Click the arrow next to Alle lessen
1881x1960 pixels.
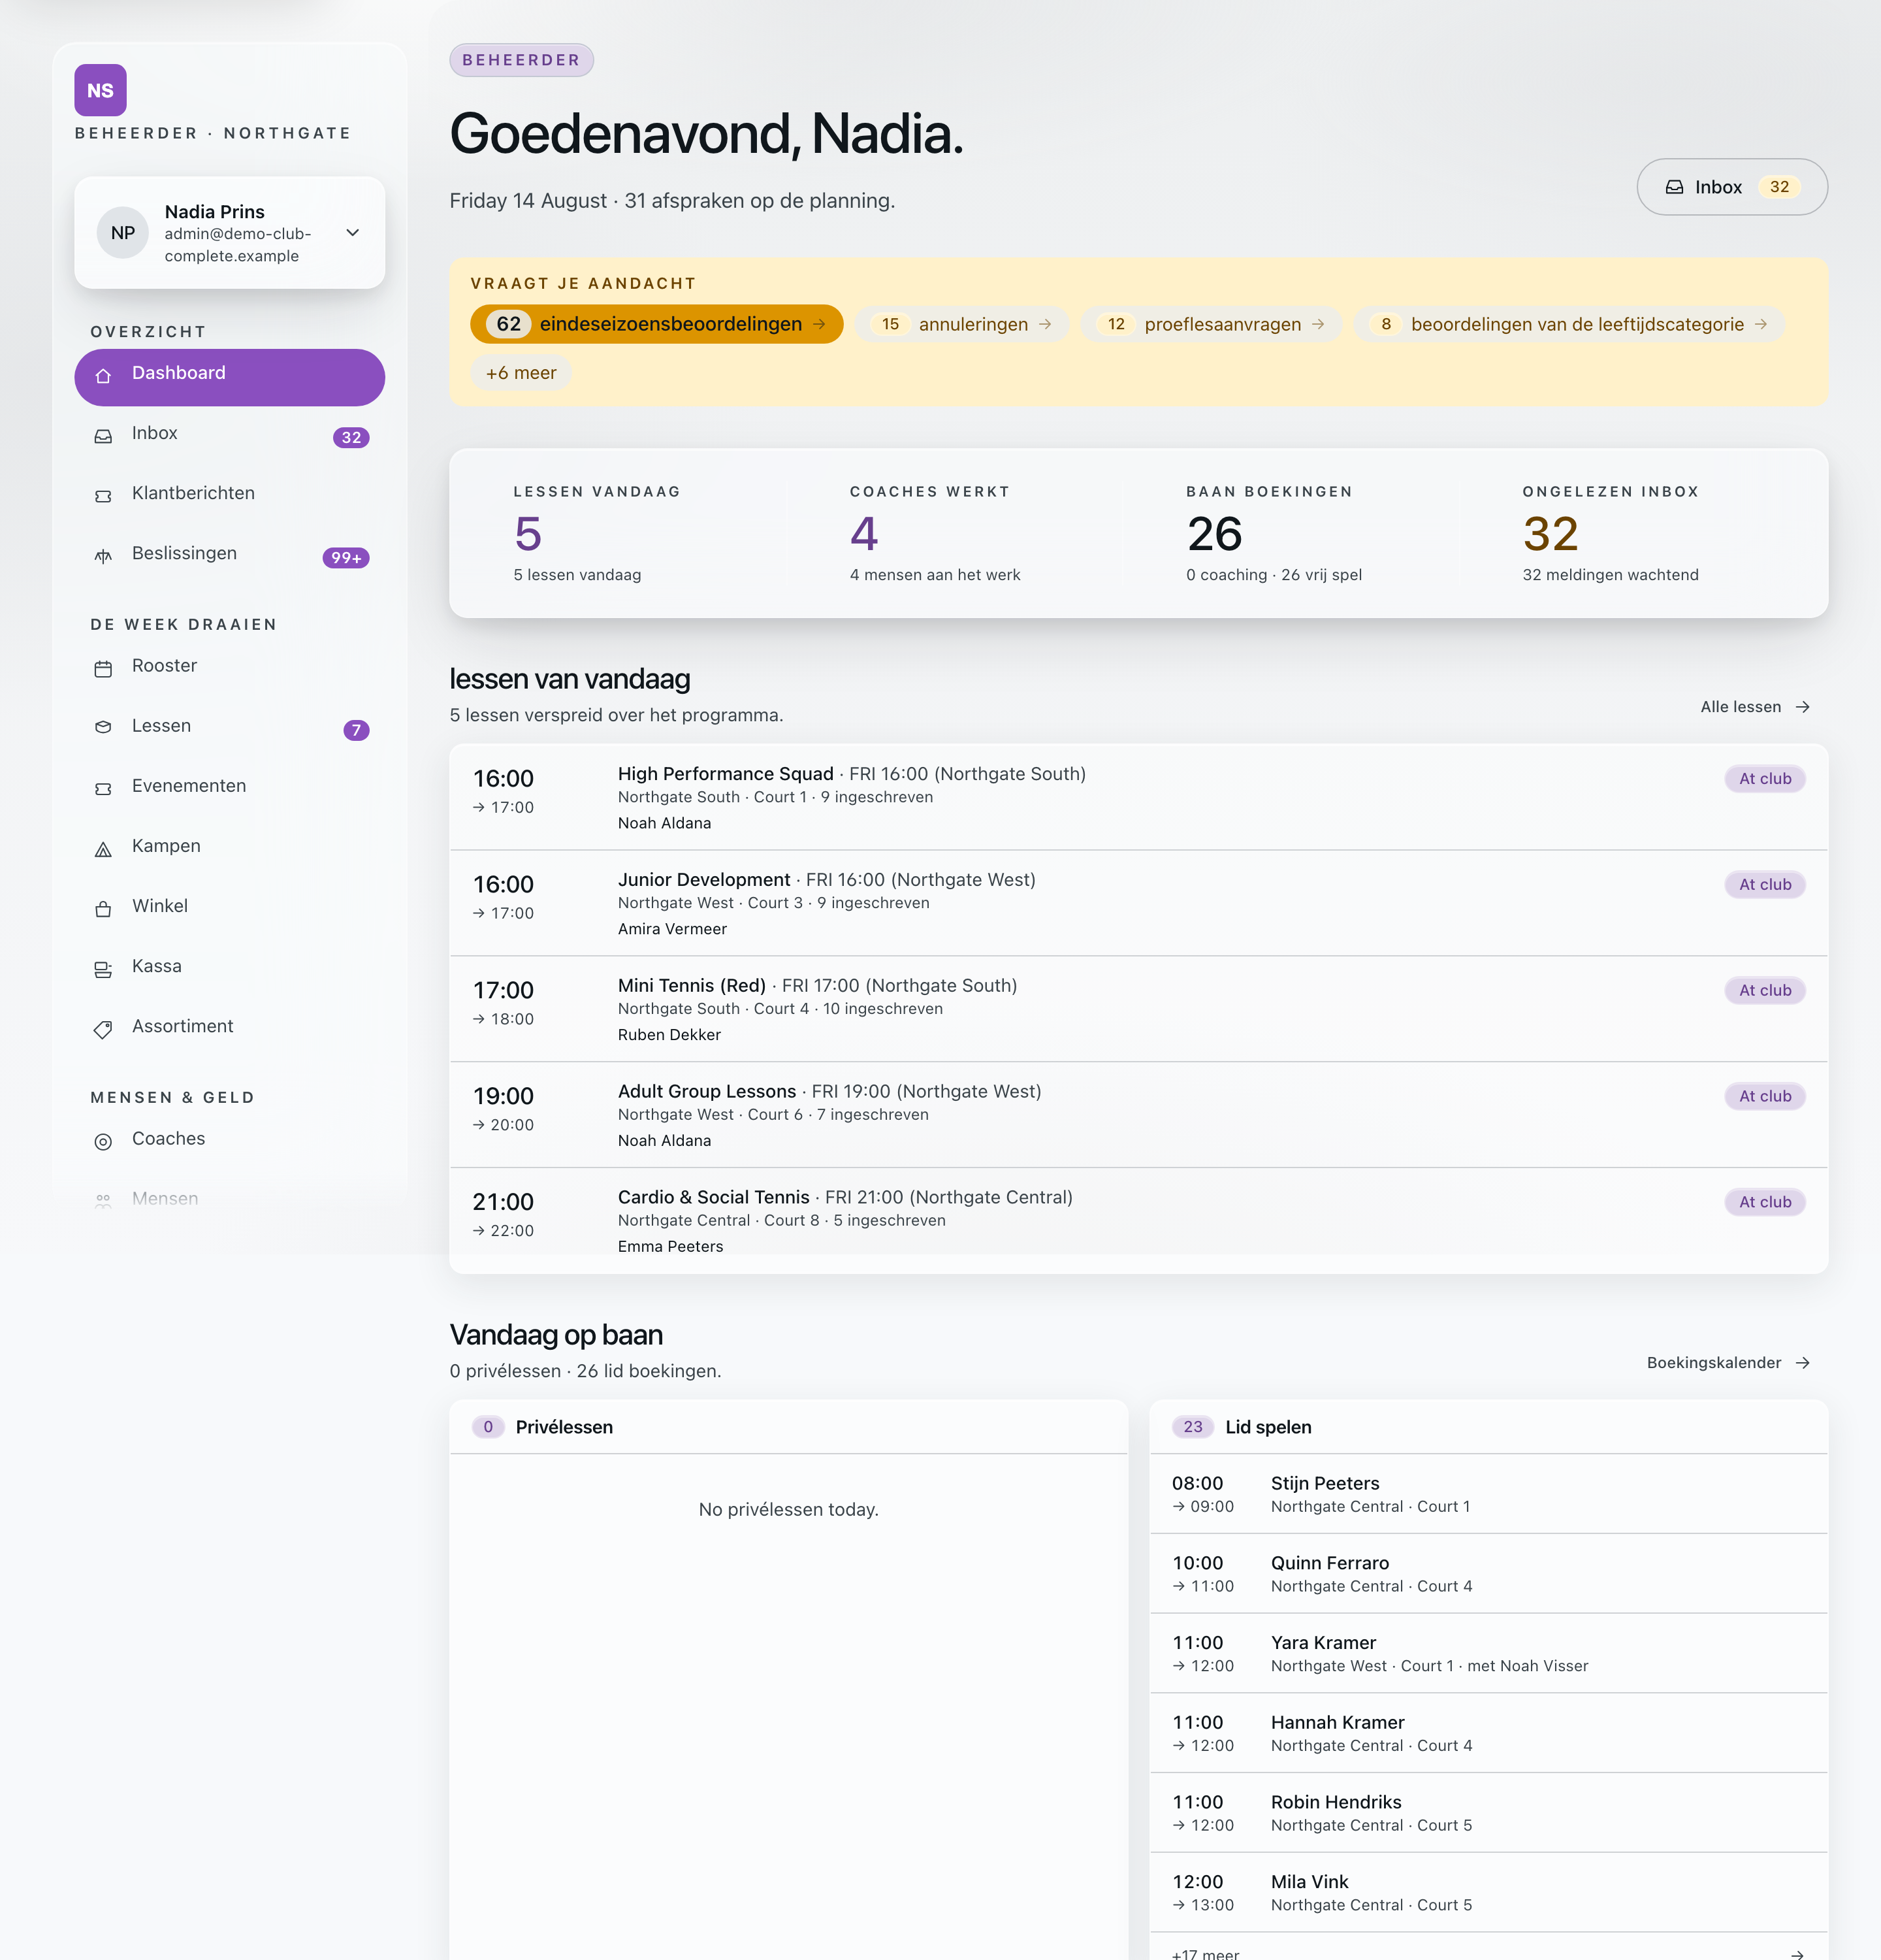1803,707
